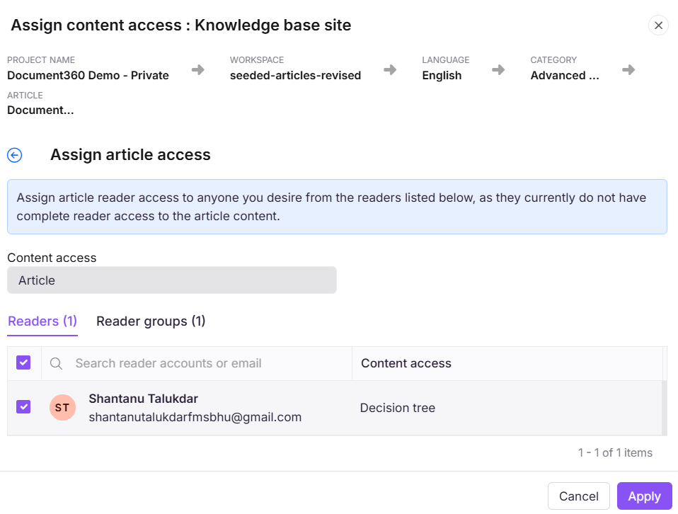The width and height of the screenshot is (678, 514).
Task: Click the truncated article name Document...
Action: [x=40, y=110]
